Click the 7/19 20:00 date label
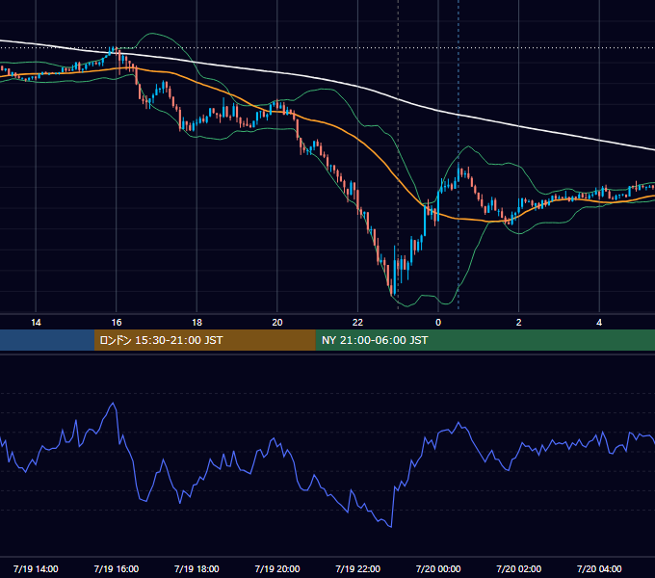The image size is (655, 578). coord(277,568)
